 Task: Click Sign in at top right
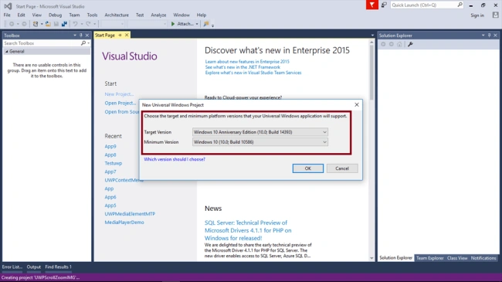tap(477, 15)
